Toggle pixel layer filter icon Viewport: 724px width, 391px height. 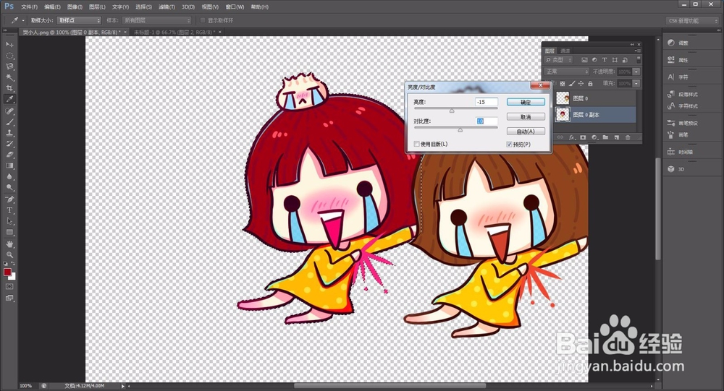pyautogui.click(x=584, y=60)
